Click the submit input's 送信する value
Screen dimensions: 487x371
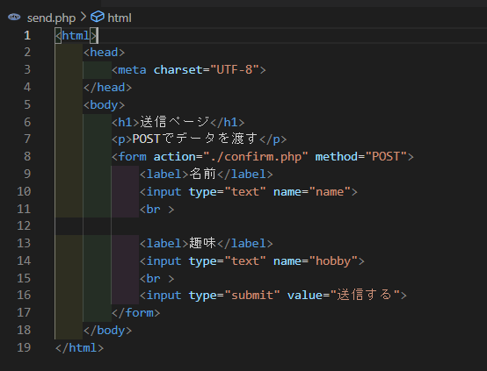[x=365, y=295]
